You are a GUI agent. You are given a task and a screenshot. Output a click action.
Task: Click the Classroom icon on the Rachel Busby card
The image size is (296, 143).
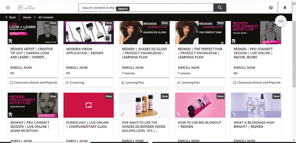(x=235, y=82)
